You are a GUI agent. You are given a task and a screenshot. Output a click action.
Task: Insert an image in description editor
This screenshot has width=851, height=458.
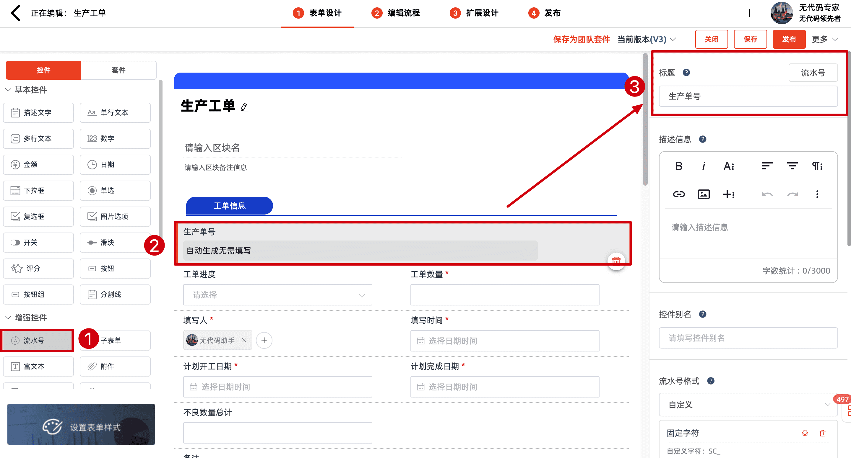[703, 194]
